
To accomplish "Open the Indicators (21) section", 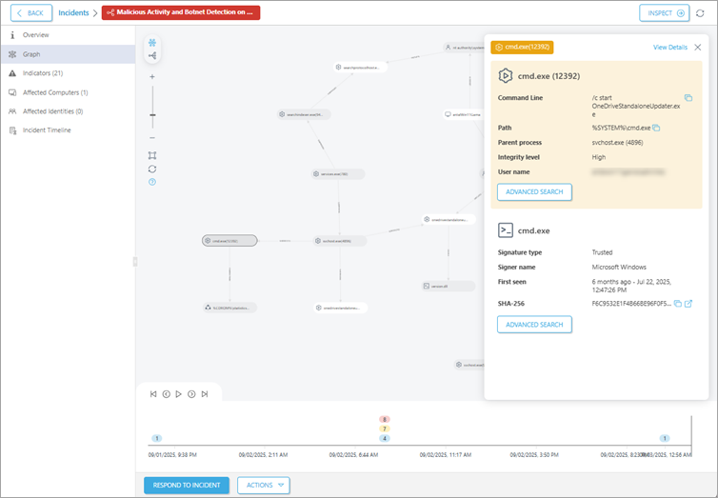I will 43,73.
